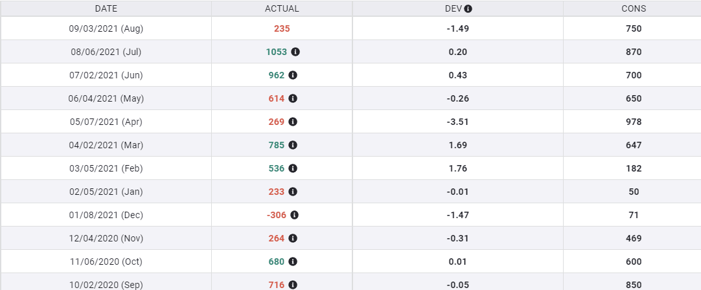The image size is (701, 290).
Task: Click the CONS column header
Action: coord(634,9)
